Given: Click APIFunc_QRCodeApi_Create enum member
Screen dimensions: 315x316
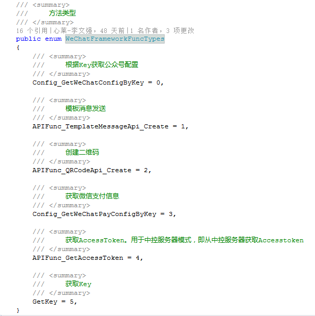Looking at the screenshot, I should click(x=82, y=171).
